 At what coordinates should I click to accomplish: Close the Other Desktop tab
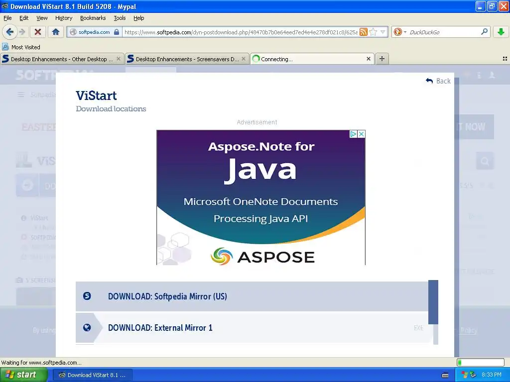(119, 59)
